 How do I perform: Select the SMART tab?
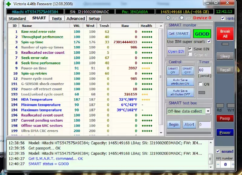coord(39,18)
